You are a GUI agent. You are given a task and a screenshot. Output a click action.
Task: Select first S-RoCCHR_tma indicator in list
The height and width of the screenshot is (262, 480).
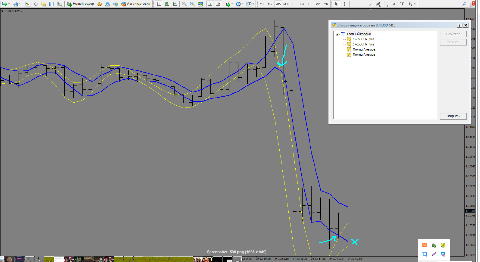363,39
